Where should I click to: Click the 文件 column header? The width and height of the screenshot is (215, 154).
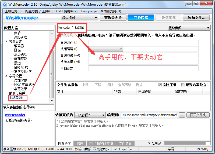pyautogui.click(x=84, y=91)
